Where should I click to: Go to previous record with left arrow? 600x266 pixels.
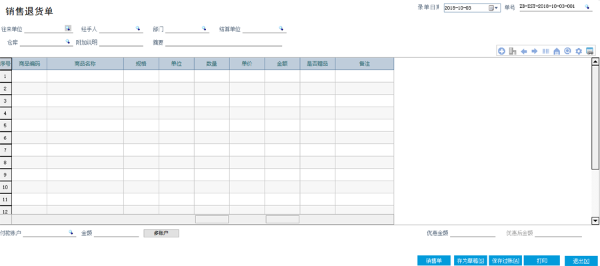point(524,51)
